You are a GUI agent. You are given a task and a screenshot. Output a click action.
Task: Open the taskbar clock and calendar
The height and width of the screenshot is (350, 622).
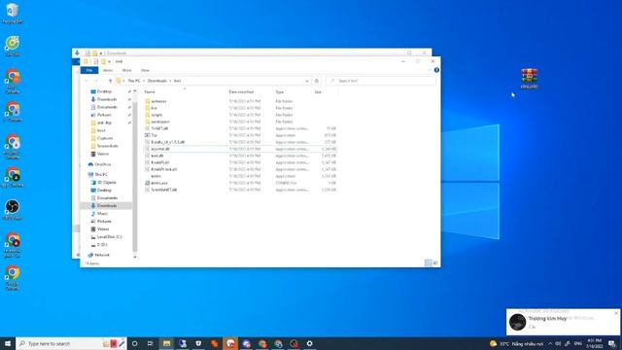[594, 343]
